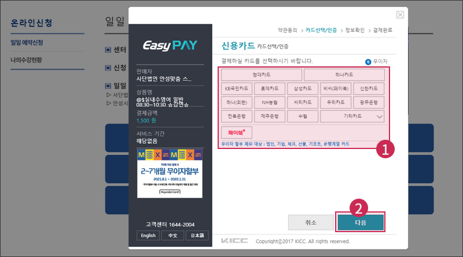Select 하나카드 as payment card
The width and height of the screenshot is (463, 257).
[x=344, y=75]
